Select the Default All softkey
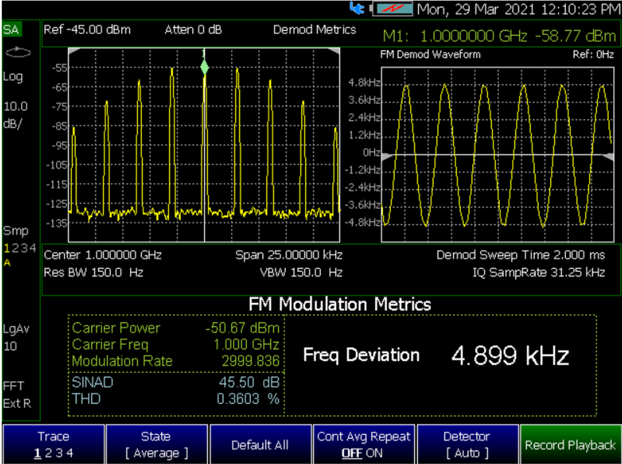The image size is (622, 464). [x=260, y=444]
